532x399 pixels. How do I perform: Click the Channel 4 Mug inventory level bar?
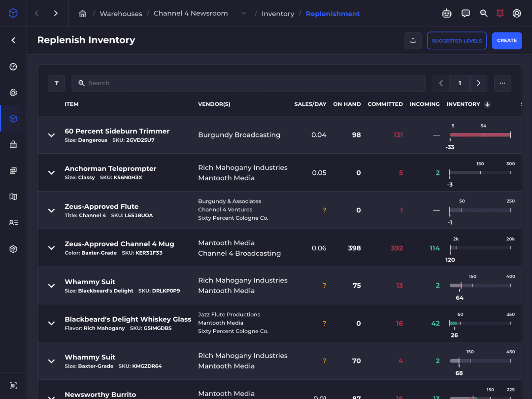(x=480, y=248)
